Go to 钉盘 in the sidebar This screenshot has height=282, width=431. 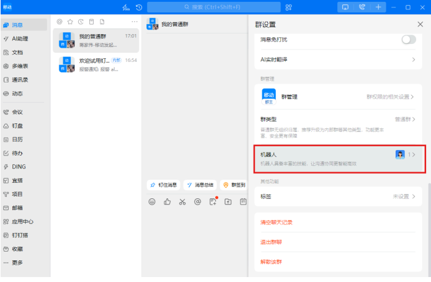pyautogui.click(x=18, y=126)
